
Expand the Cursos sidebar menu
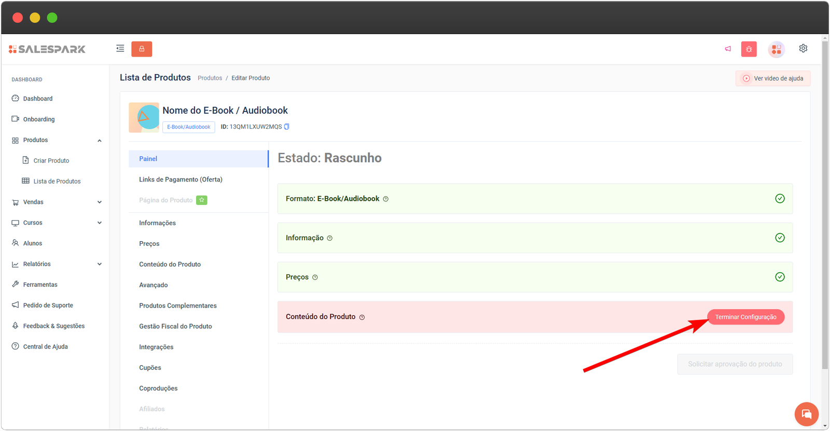coord(99,223)
